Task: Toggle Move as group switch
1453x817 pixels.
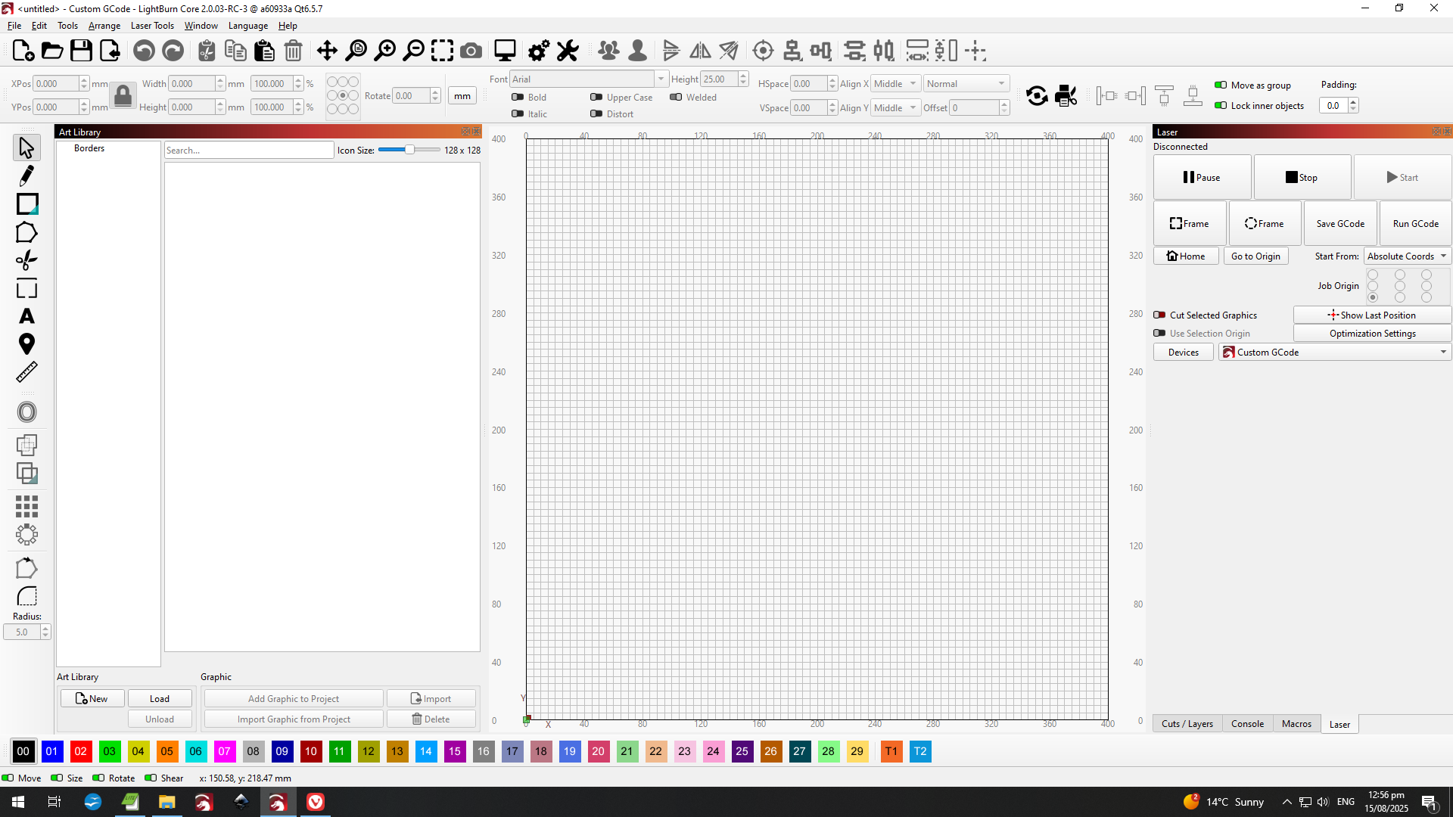Action: [x=1221, y=85]
